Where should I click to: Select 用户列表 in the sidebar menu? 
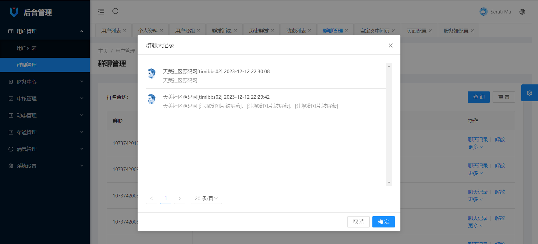click(27, 48)
